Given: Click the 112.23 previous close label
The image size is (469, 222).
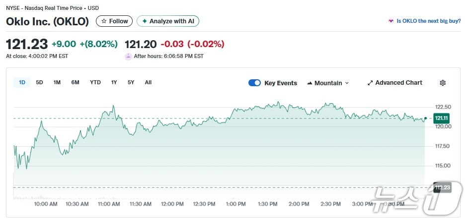Looking at the screenshot, I should click(441, 187).
